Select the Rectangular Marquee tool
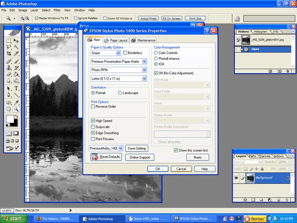Screen dimensions: 297x223 click(9, 40)
